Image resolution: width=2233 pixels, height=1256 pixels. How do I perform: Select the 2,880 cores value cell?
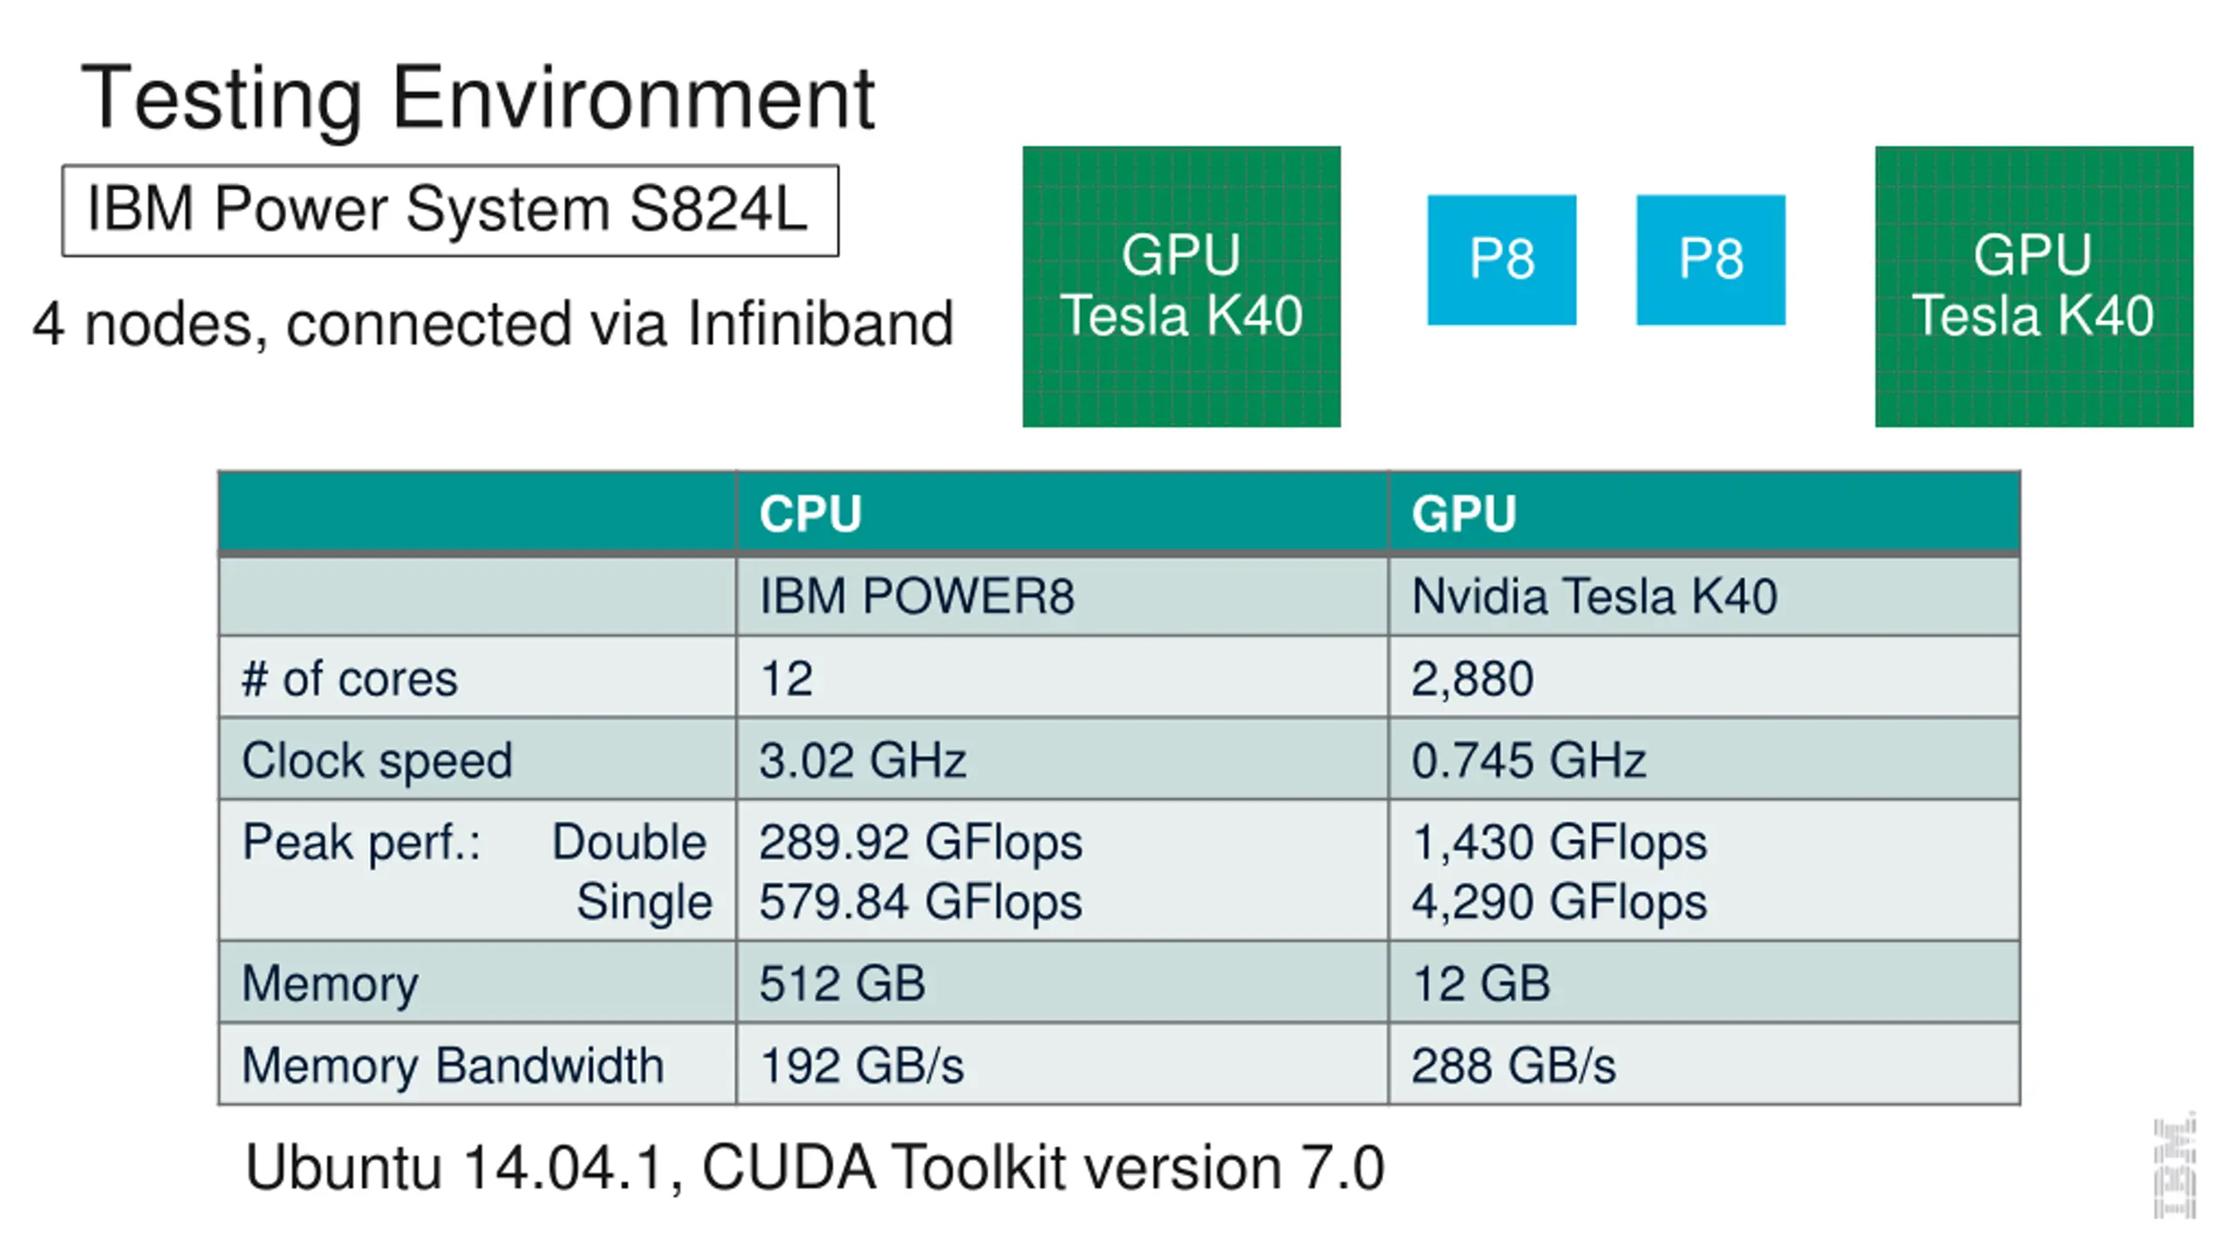(x=1472, y=679)
